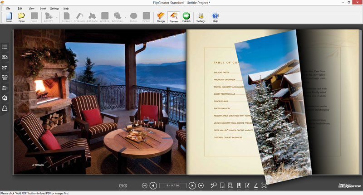
Task: Click the page number field showing 8-9/56
Action: 173,185
